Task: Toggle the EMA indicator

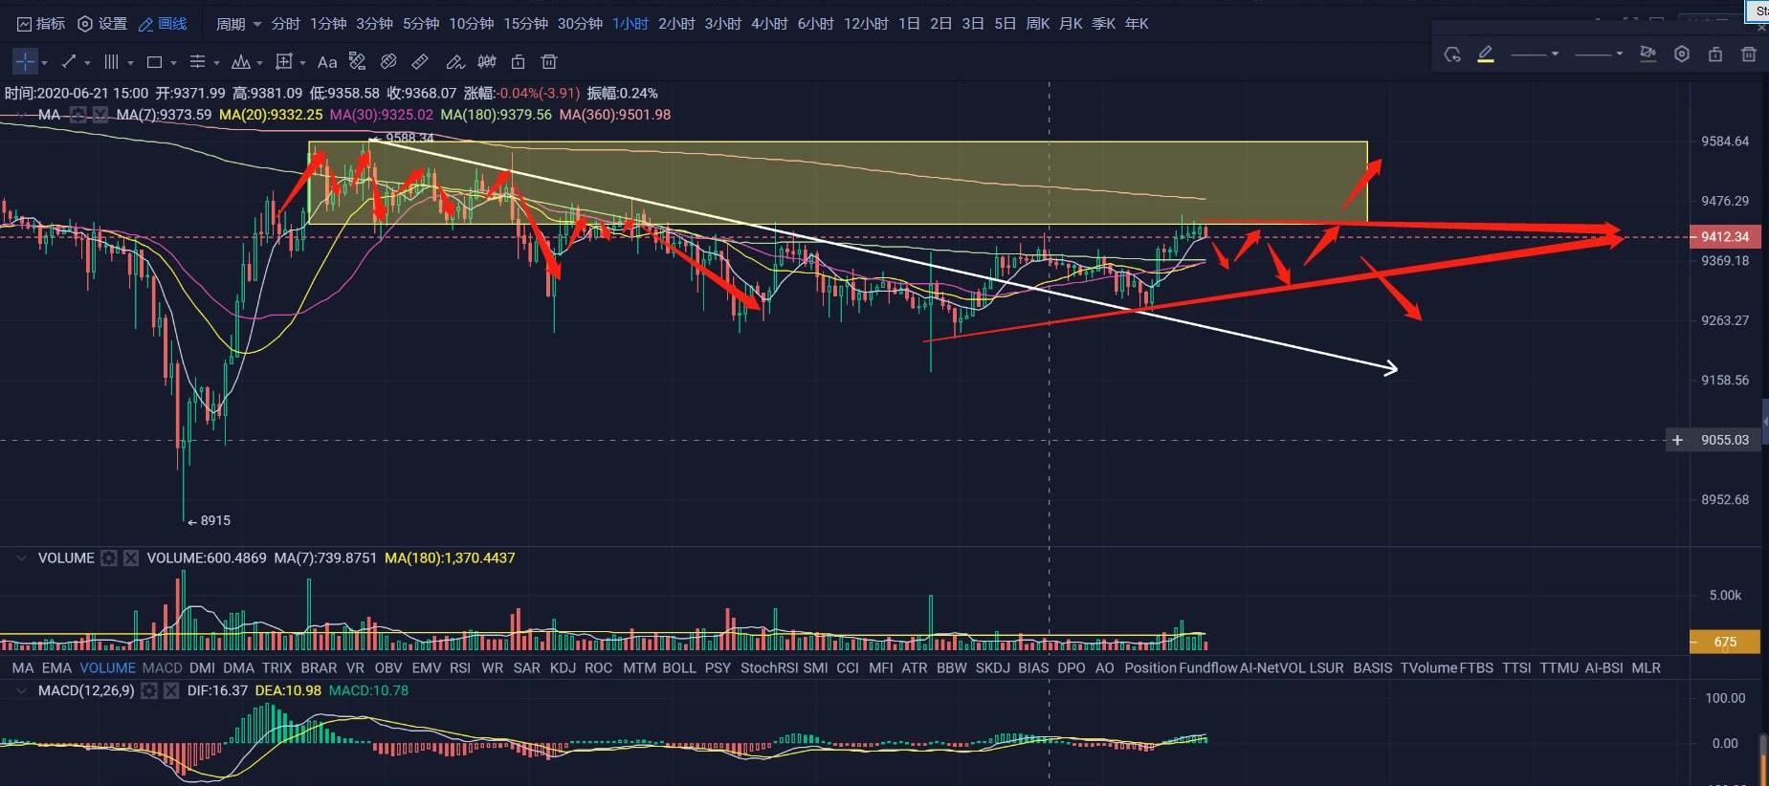Action: click(56, 668)
